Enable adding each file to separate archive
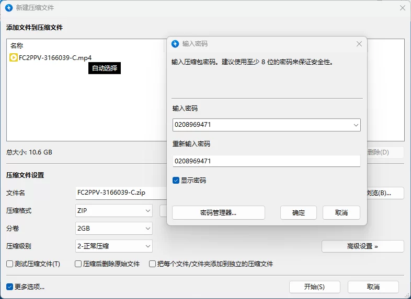Screen dimensions: 411x299 tap(153, 264)
